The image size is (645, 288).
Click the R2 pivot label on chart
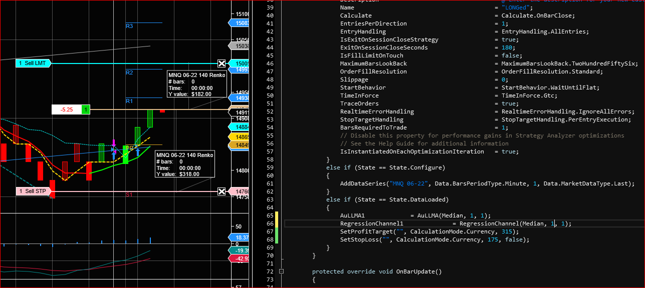tap(129, 72)
